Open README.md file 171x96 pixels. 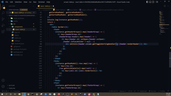18,55
